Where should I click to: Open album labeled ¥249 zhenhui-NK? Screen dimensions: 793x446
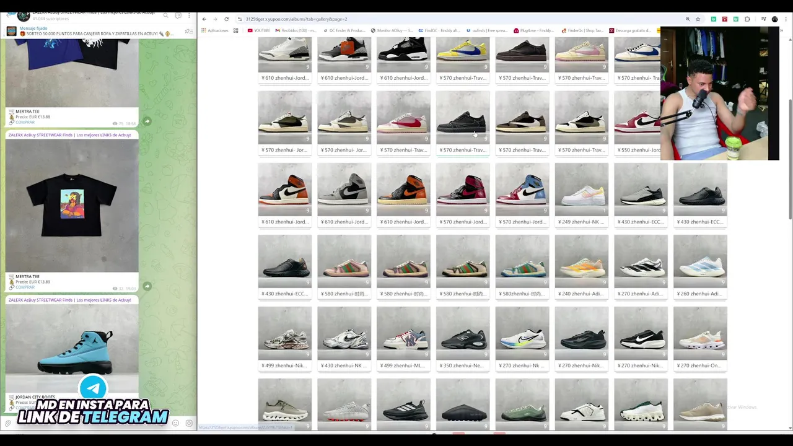pos(581,222)
